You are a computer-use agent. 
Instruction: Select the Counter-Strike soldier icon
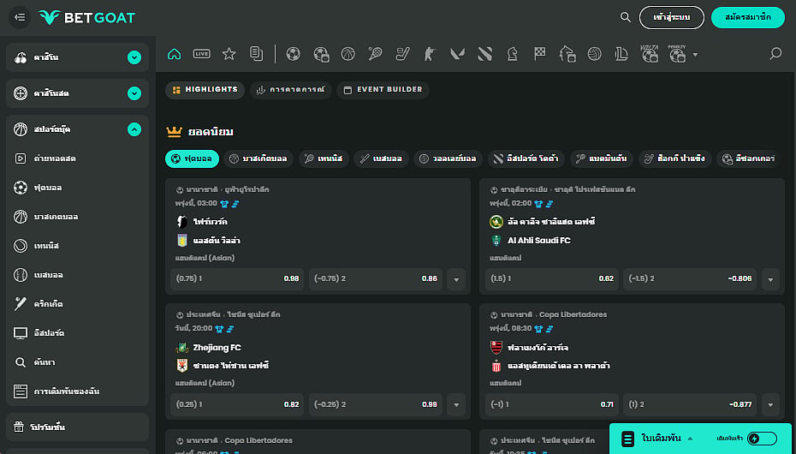(430, 54)
